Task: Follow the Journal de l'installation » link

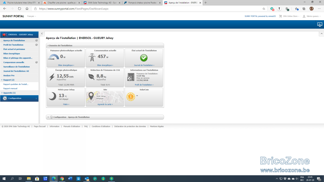Action: click(x=144, y=65)
